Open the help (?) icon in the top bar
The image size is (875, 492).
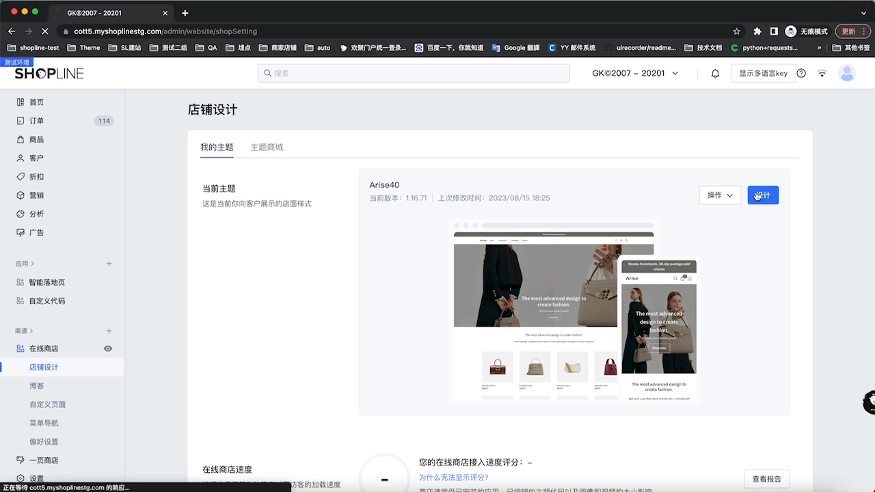tap(800, 73)
